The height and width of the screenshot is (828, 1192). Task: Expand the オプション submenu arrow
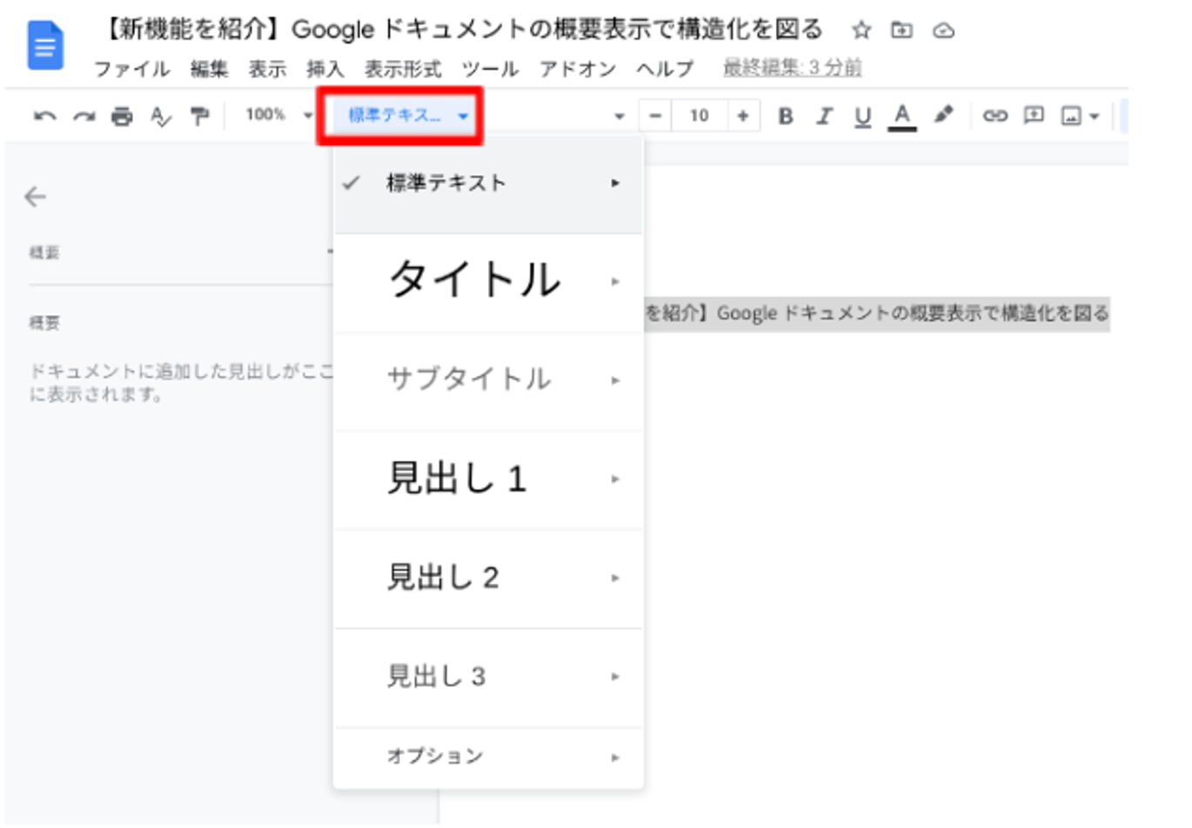[615, 758]
